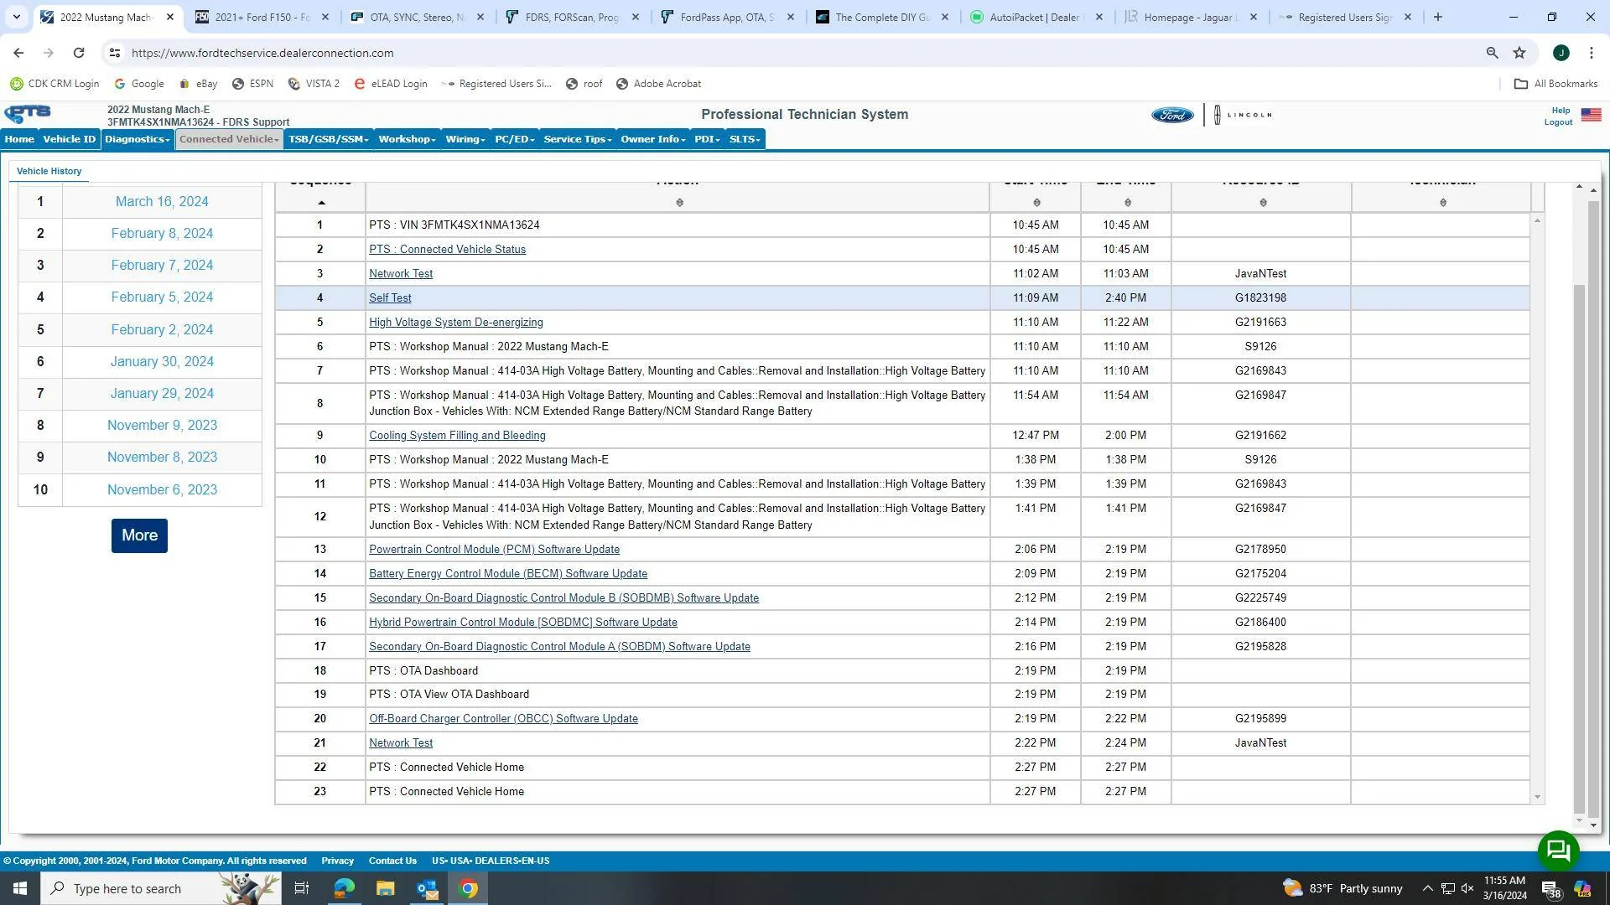Open tab search dropdown arrow
Viewport: 1610px width, 905px height.
click(16, 17)
